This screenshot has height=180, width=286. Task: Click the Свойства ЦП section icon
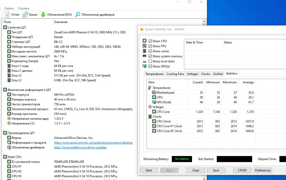click(x=5, y=28)
